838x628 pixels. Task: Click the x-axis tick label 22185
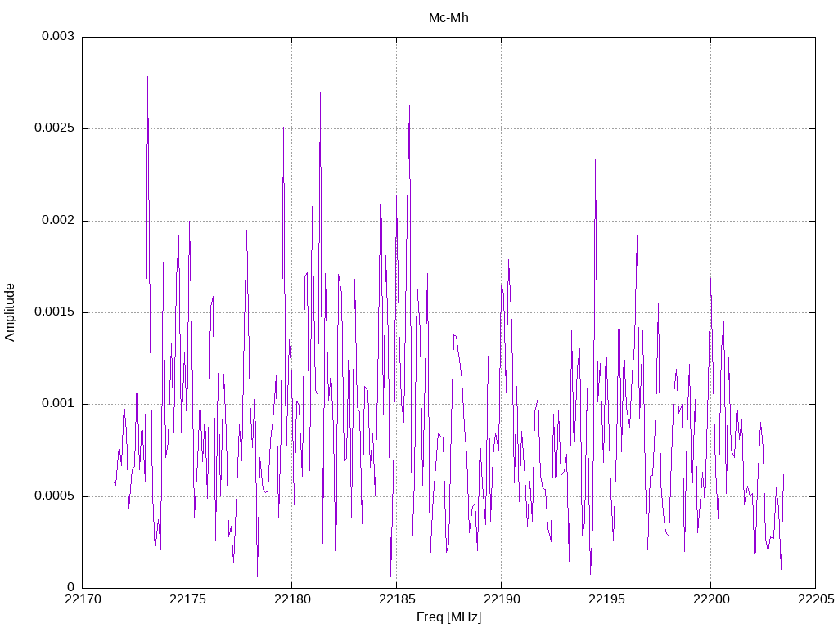[397, 599]
